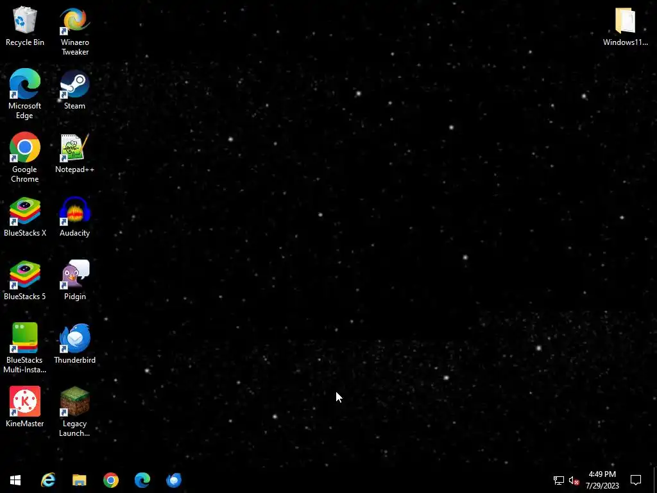Open the Action Center notifications icon
Screen dimensions: 657x493
[636, 480]
